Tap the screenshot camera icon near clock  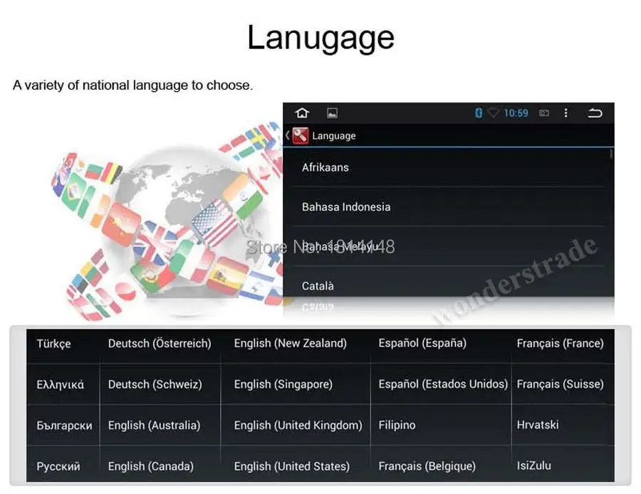pos(543,112)
